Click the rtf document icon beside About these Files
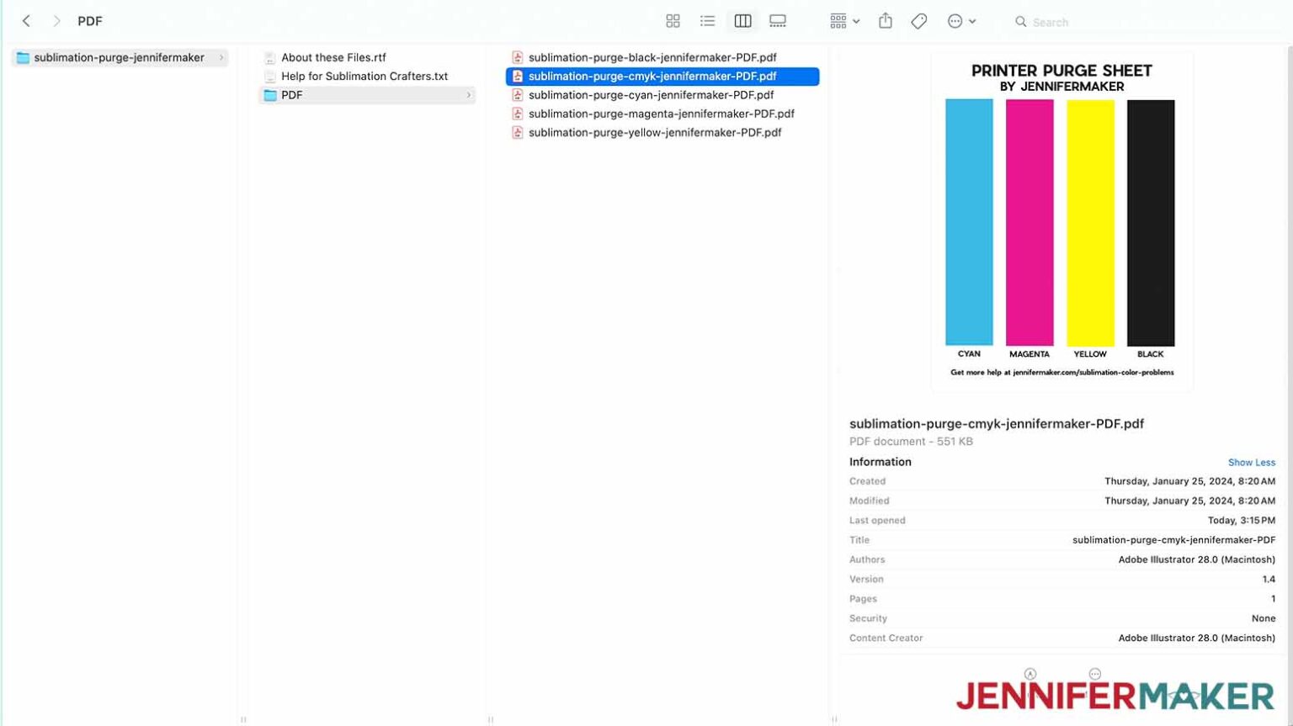This screenshot has width=1293, height=726. [270, 57]
